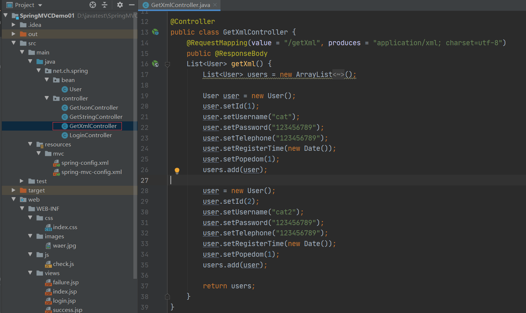This screenshot has width=526, height=313.
Task: Click the locate/select opened file icon
Action: [93, 5]
